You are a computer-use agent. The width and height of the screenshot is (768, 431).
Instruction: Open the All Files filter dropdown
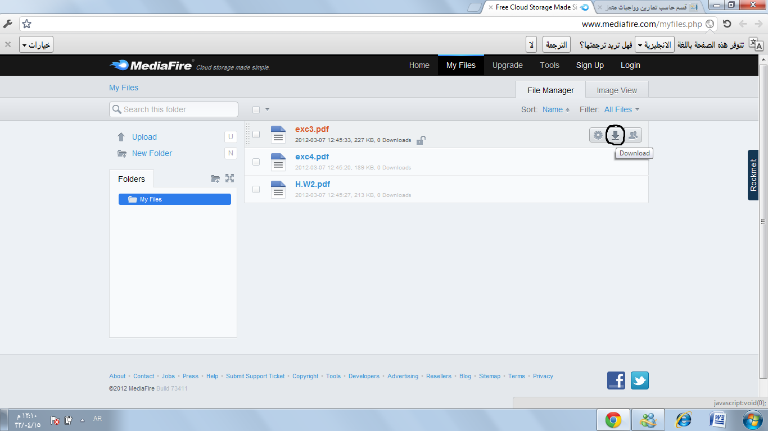(622, 109)
